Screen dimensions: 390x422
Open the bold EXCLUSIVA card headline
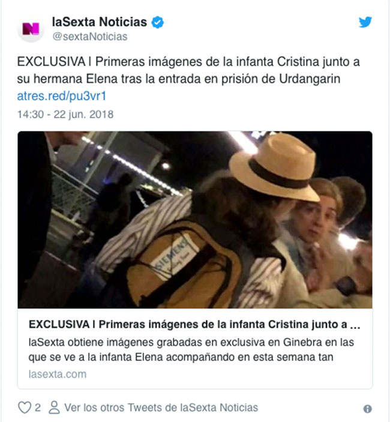(x=194, y=325)
